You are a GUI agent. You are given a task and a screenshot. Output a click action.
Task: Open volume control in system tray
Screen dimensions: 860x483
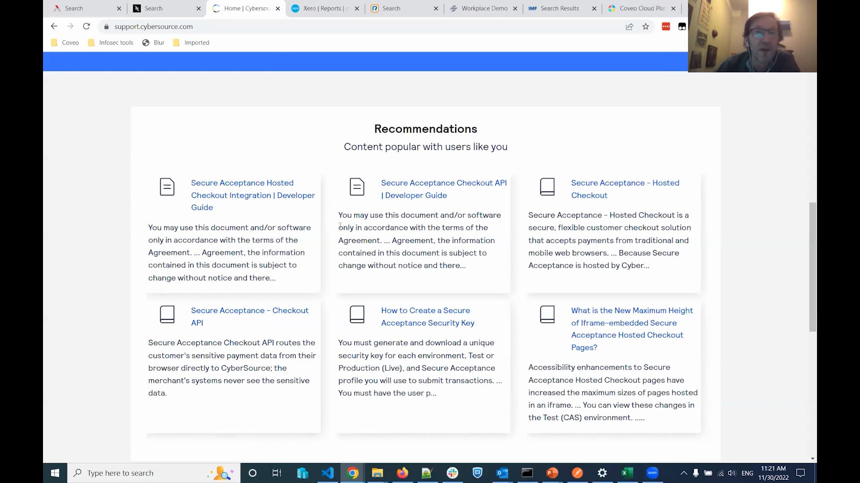pyautogui.click(x=732, y=473)
